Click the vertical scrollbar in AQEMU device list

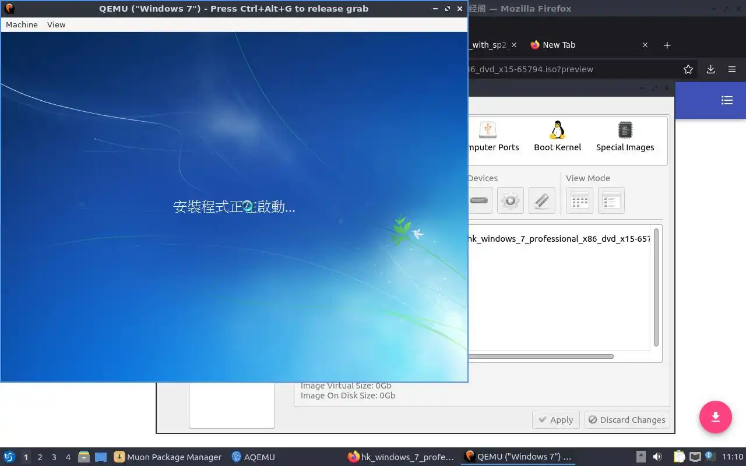click(x=656, y=288)
